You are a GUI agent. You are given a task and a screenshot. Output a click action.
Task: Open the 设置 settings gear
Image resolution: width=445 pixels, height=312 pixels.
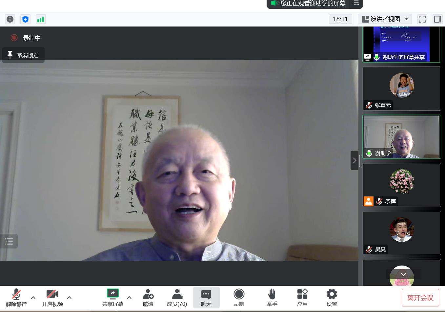(x=332, y=298)
